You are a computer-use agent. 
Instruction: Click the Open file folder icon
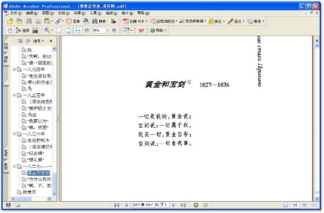(x=10, y=21)
